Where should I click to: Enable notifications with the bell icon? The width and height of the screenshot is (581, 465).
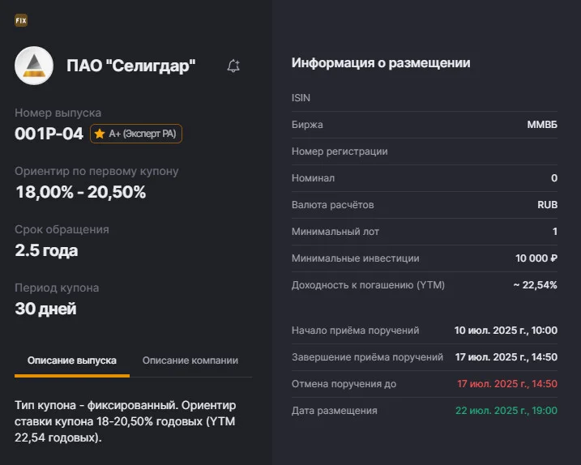click(x=233, y=66)
